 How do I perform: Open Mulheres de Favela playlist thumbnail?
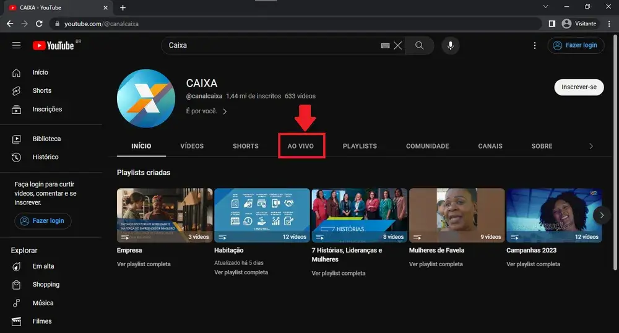click(457, 215)
